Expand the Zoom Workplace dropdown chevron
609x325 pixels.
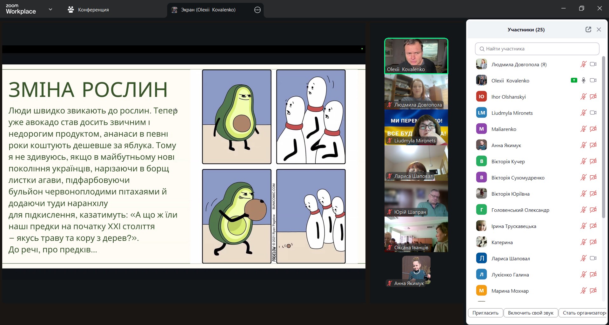(x=50, y=10)
